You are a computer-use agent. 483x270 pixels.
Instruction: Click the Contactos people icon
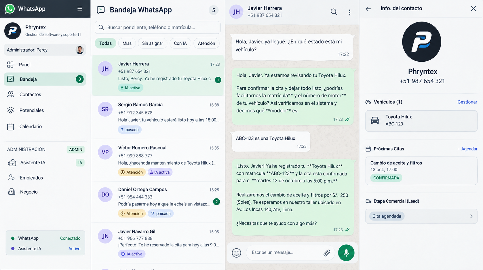(x=11, y=94)
